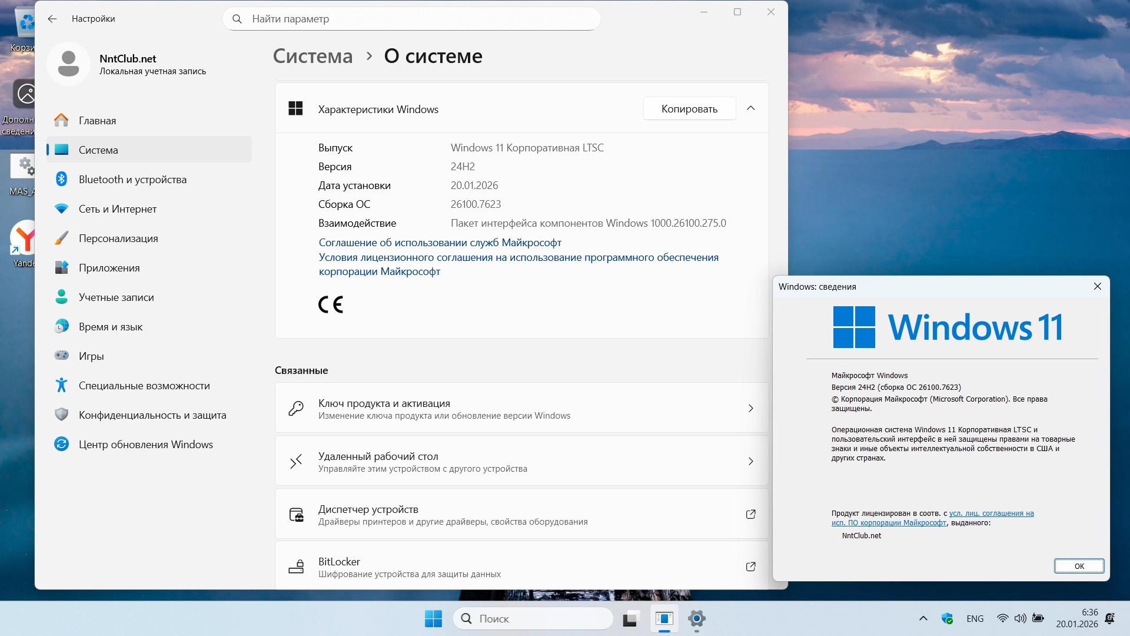1130x636 pixels.
Task: Show hidden tray icons chevron
Action: tap(923, 618)
